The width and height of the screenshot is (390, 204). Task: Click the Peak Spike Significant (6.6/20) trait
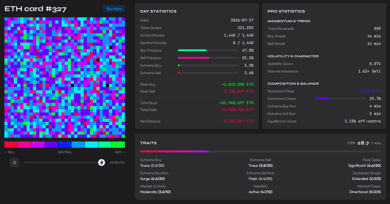[x=364, y=163]
